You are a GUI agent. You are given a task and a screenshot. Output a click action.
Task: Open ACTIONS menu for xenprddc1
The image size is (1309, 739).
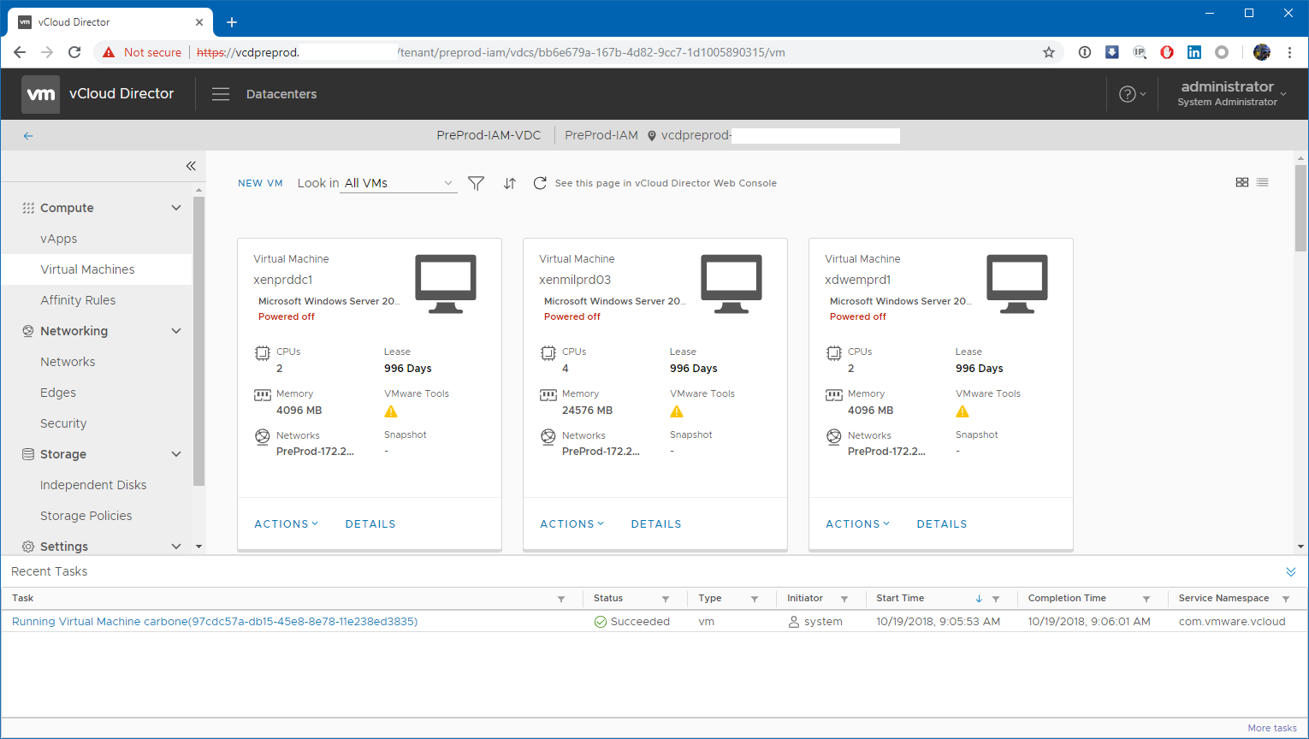[x=286, y=524]
